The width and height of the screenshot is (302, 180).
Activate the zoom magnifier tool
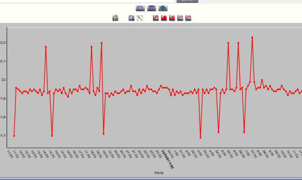(x=131, y=18)
